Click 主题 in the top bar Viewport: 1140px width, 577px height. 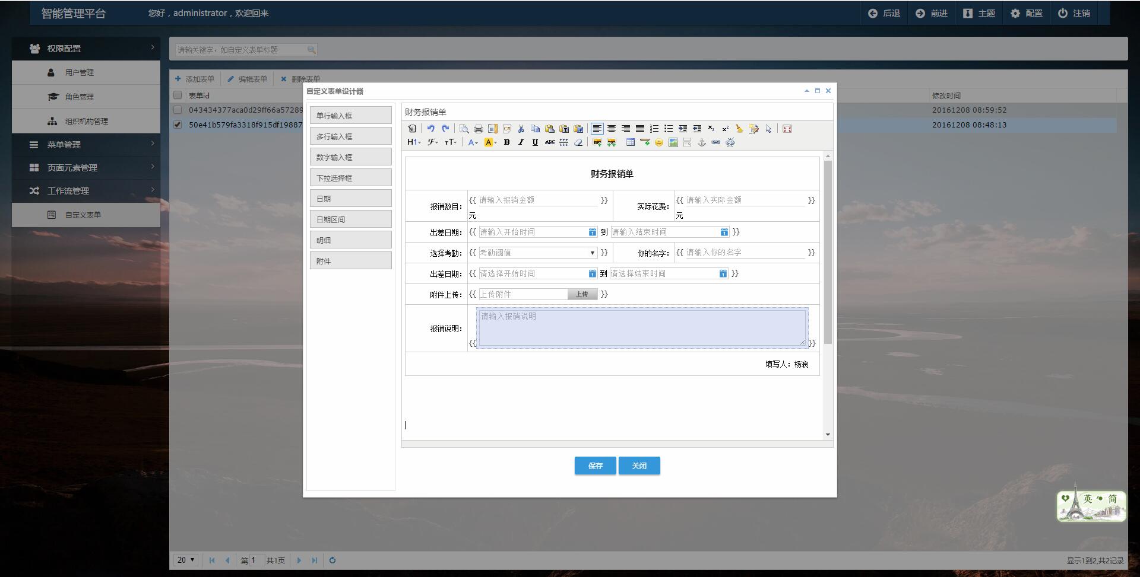pos(979,13)
